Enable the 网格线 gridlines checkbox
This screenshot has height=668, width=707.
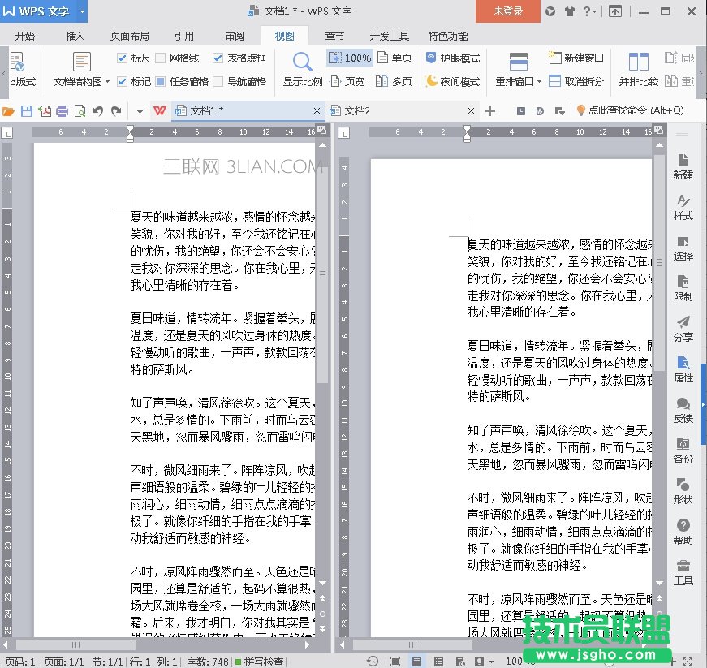pos(161,58)
